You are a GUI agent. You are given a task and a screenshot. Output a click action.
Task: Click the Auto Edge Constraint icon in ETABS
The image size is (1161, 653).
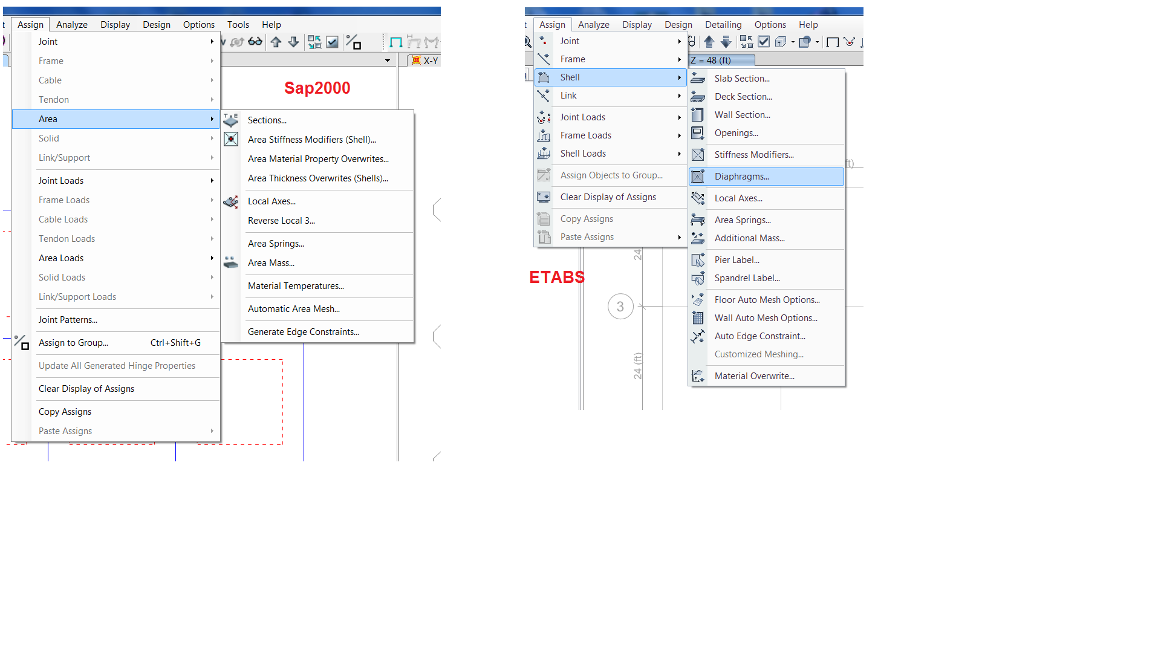[698, 336]
